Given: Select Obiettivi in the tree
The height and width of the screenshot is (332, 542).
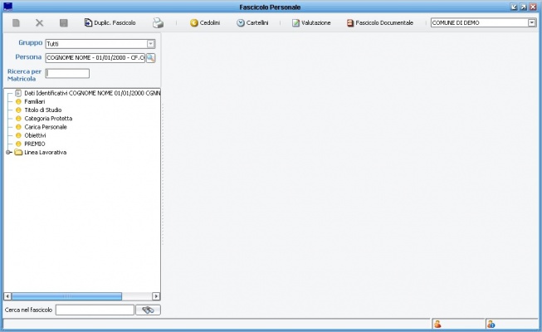Looking at the screenshot, I should point(35,135).
